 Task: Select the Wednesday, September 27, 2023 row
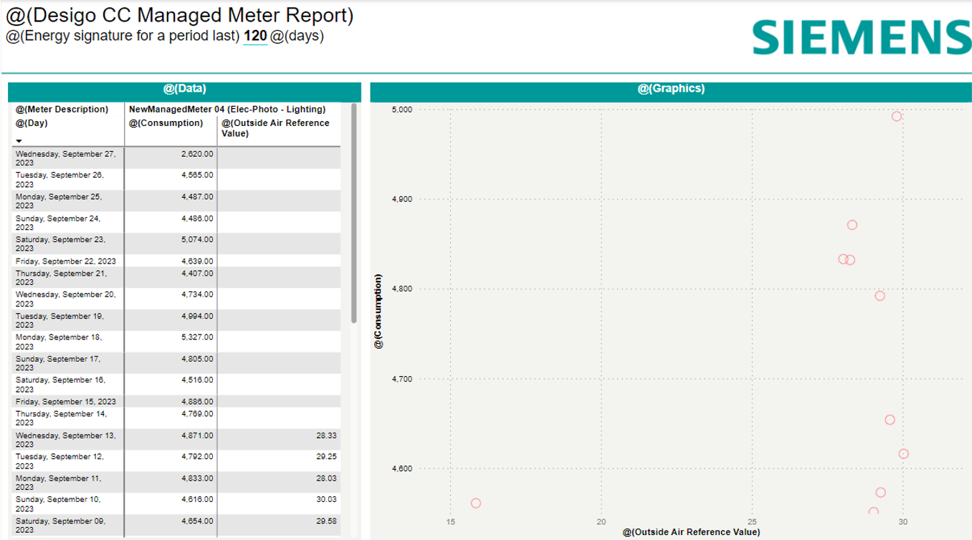(x=66, y=158)
